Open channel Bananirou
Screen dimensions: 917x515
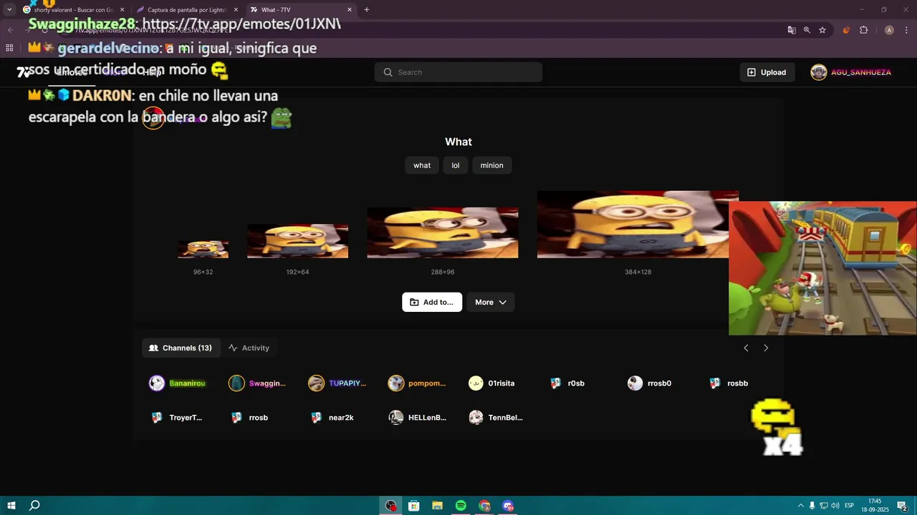[177, 383]
